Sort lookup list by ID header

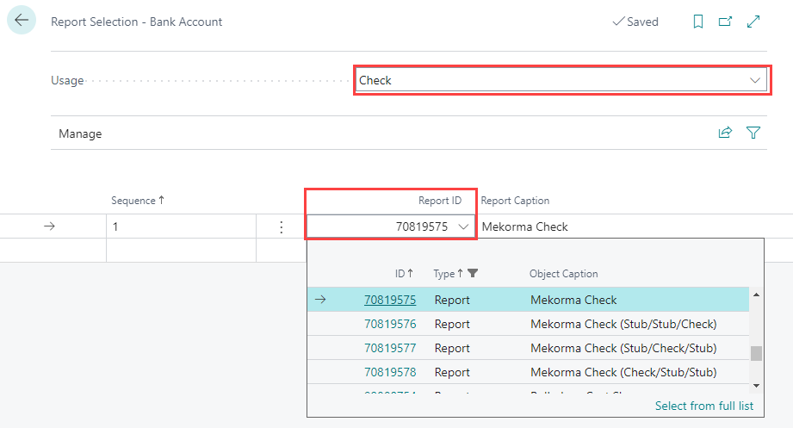404,274
